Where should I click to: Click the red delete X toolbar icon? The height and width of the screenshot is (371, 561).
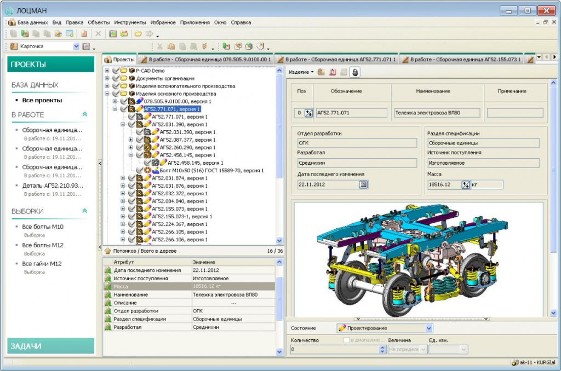click(x=98, y=34)
